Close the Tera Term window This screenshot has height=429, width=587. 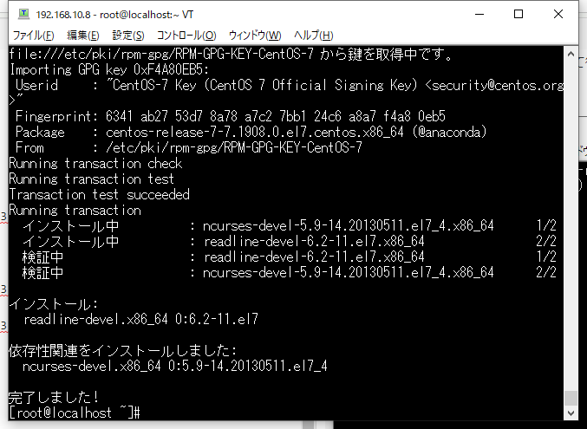pos(558,14)
